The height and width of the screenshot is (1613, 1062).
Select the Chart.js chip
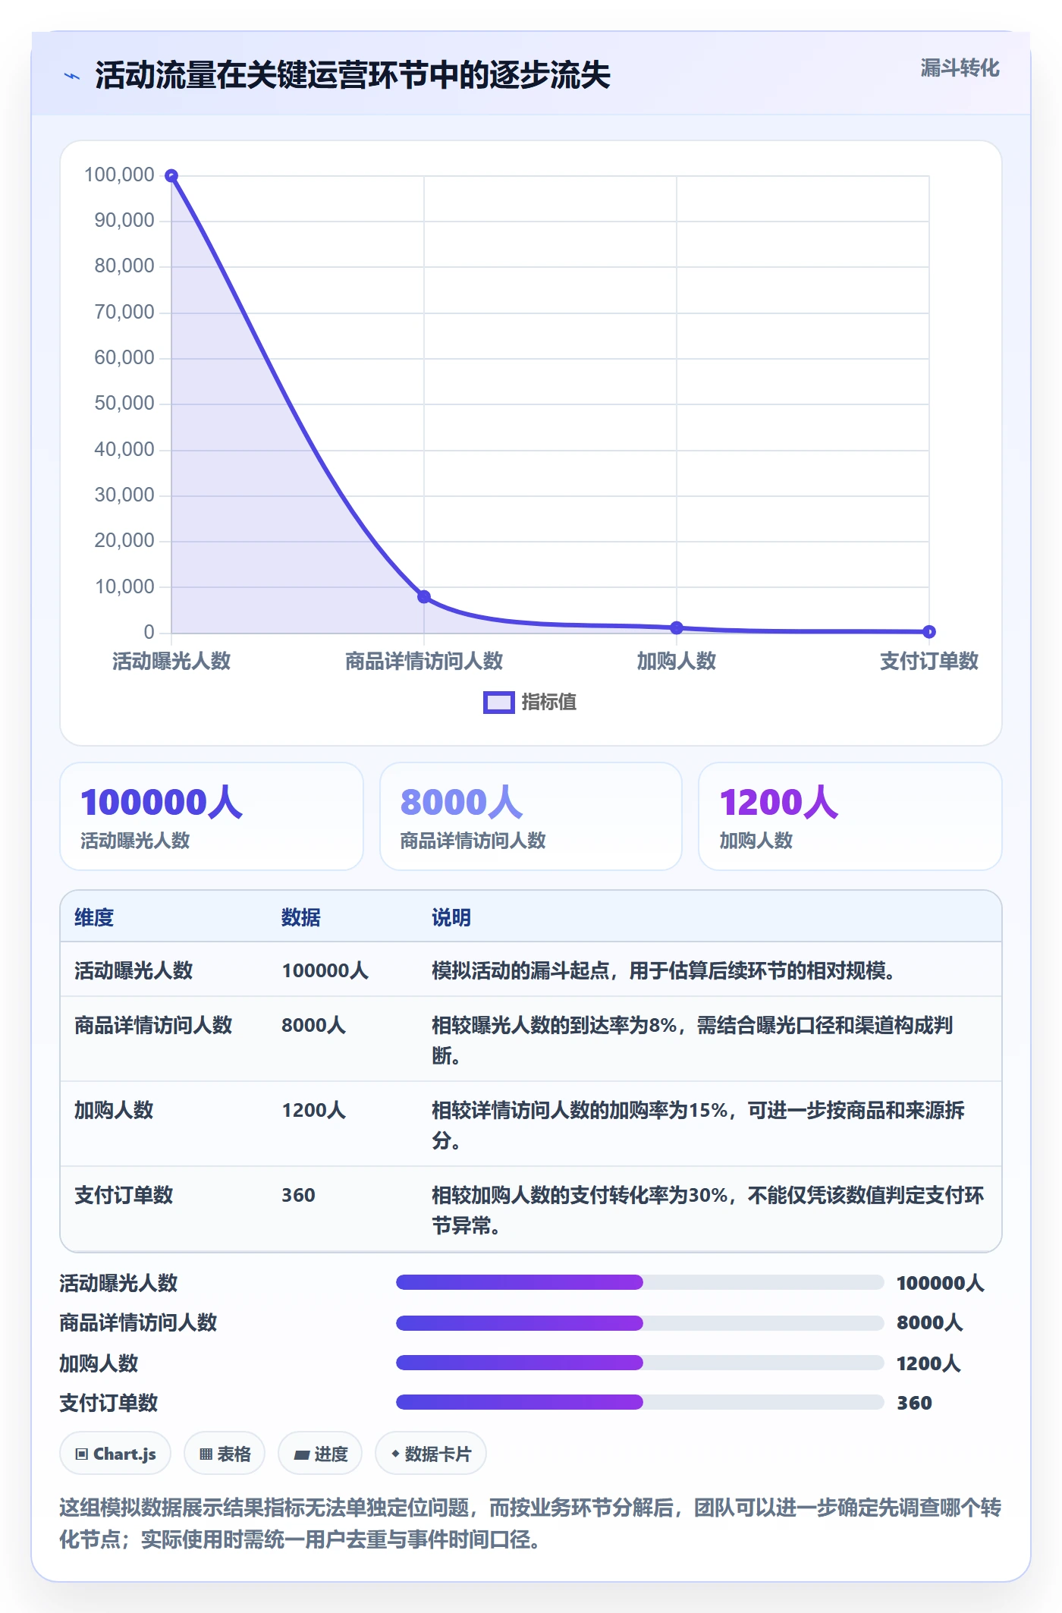[115, 1454]
